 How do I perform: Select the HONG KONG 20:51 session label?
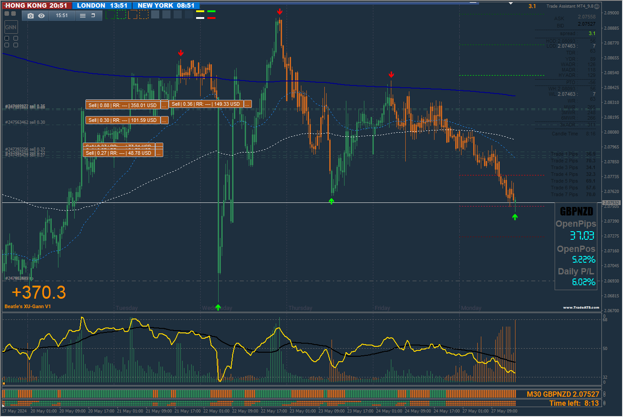click(x=37, y=5)
